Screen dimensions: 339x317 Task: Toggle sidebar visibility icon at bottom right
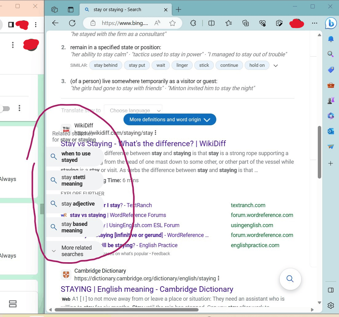pos(331,290)
